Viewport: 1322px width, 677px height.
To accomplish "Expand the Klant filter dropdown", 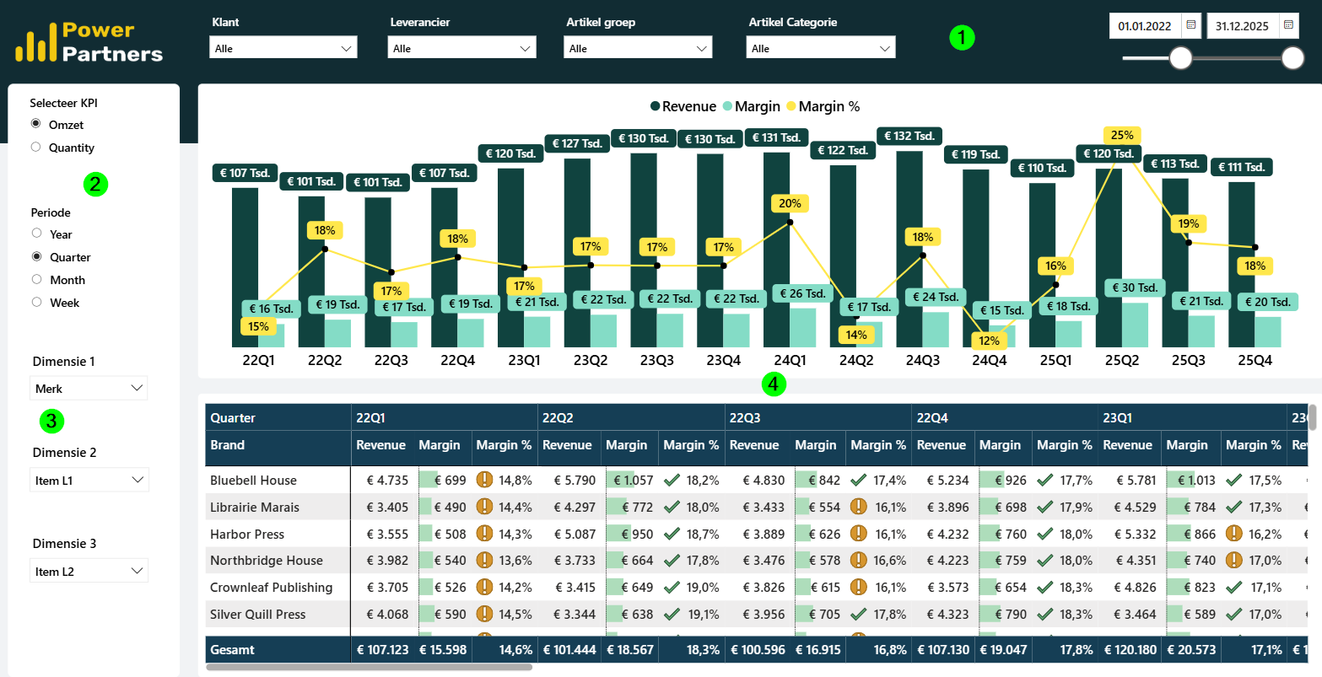I will (x=283, y=48).
